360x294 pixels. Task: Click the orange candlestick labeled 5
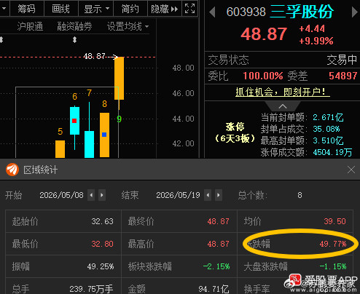pyautogui.click(x=60, y=149)
